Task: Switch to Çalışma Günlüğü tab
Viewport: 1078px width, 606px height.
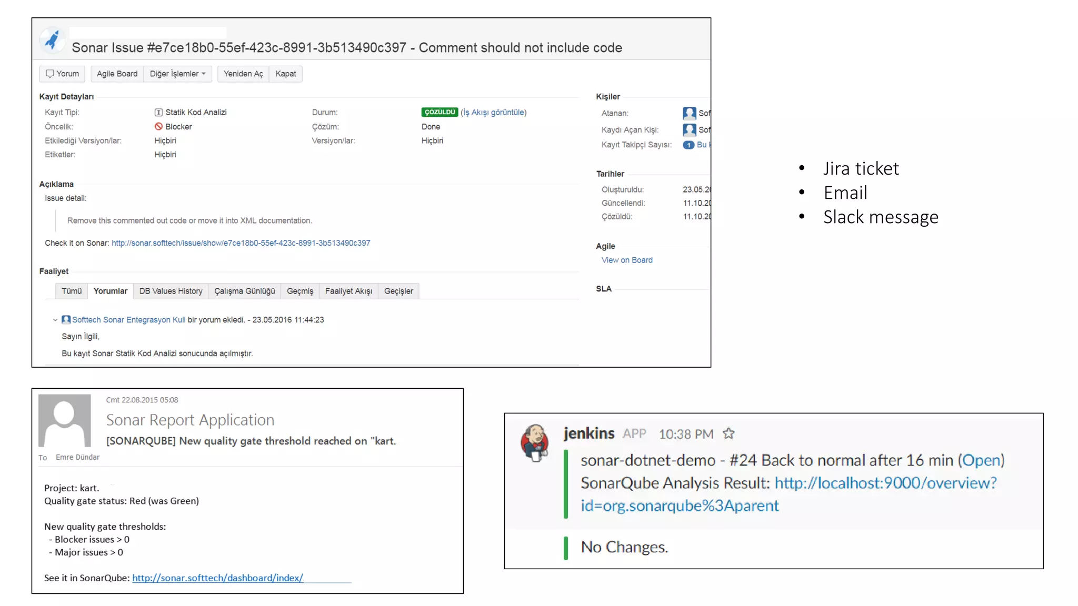Action: pos(245,291)
